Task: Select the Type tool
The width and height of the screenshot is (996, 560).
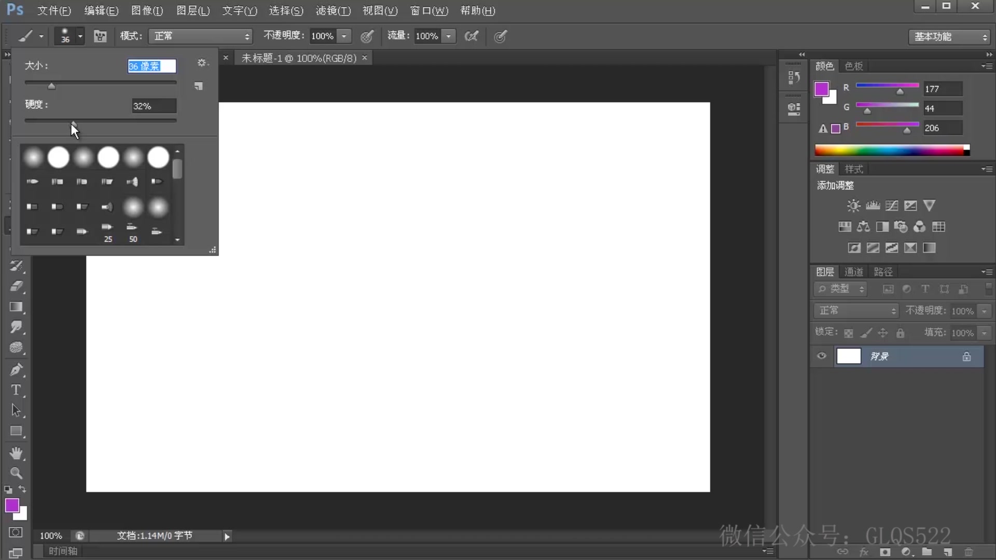Action: pyautogui.click(x=16, y=390)
